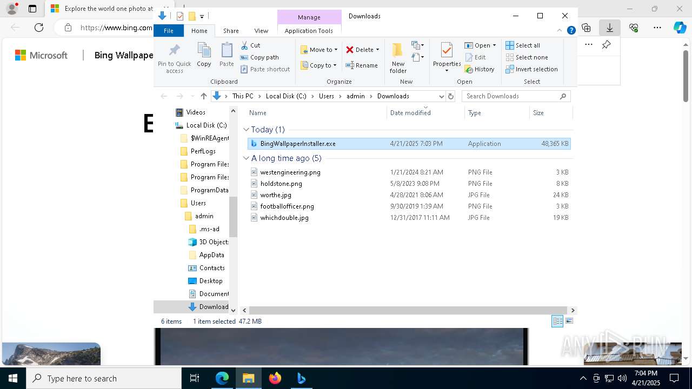This screenshot has width=692, height=389.
Task: Delete the selected file
Action: point(360,50)
